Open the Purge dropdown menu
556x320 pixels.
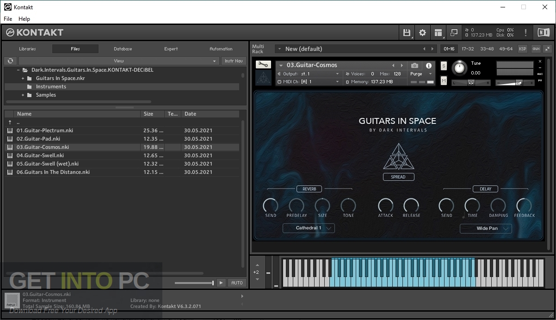[421, 74]
